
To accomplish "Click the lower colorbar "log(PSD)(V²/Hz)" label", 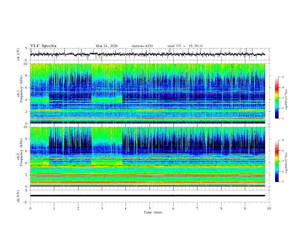I will pyautogui.click(x=286, y=163).
